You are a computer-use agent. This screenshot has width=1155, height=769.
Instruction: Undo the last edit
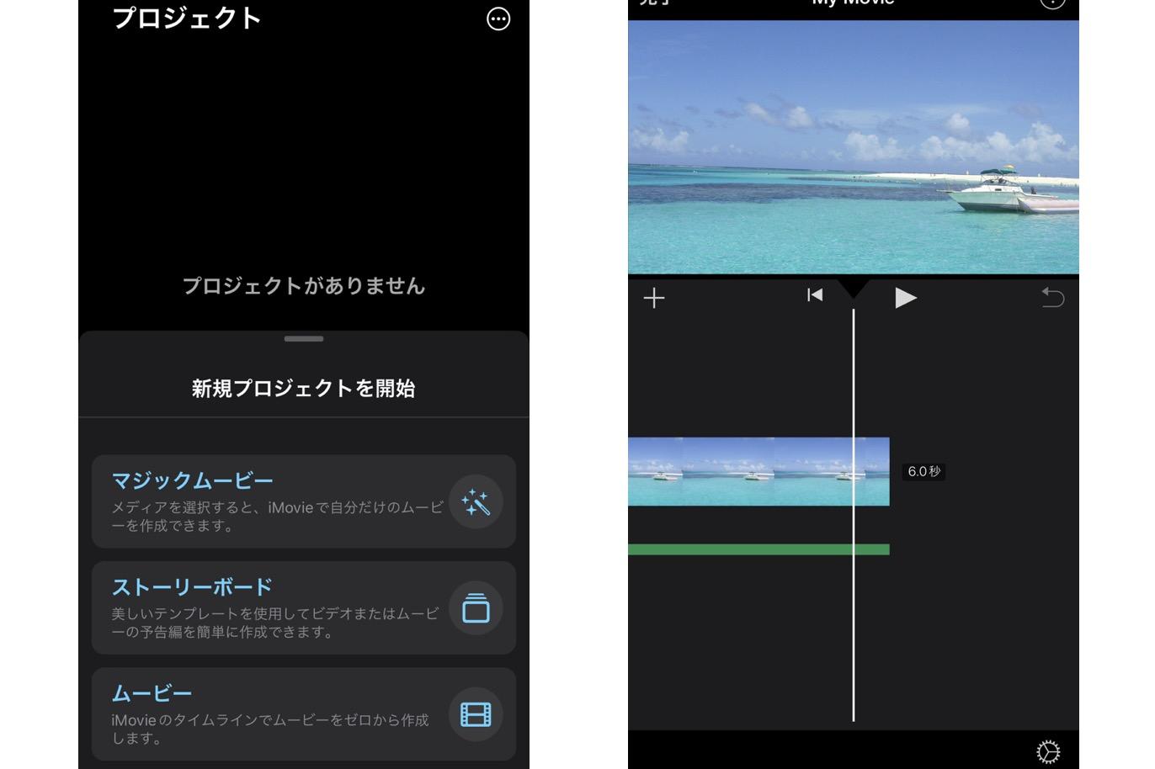(x=1053, y=297)
